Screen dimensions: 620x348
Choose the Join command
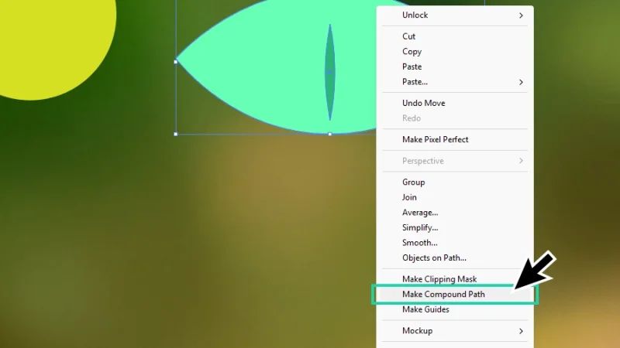point(409,197)
